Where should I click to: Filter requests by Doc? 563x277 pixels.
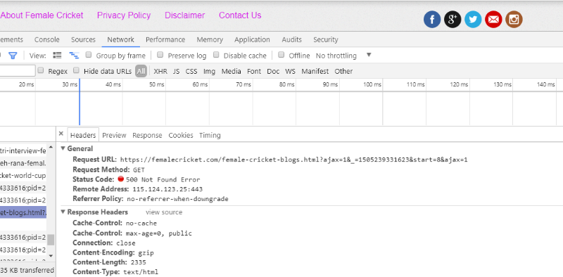[x=273, y=71]
